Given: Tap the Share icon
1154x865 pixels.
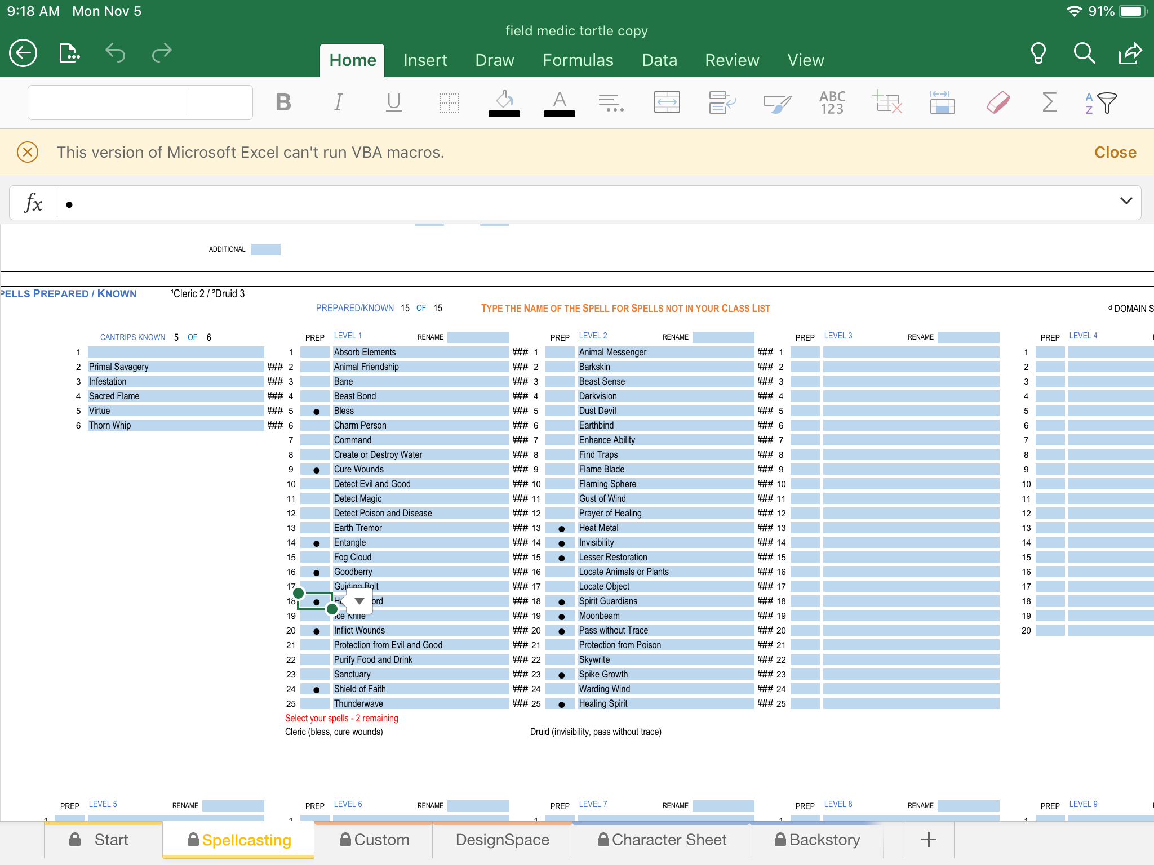Looking at the screenshot, I should point(1130,53).
